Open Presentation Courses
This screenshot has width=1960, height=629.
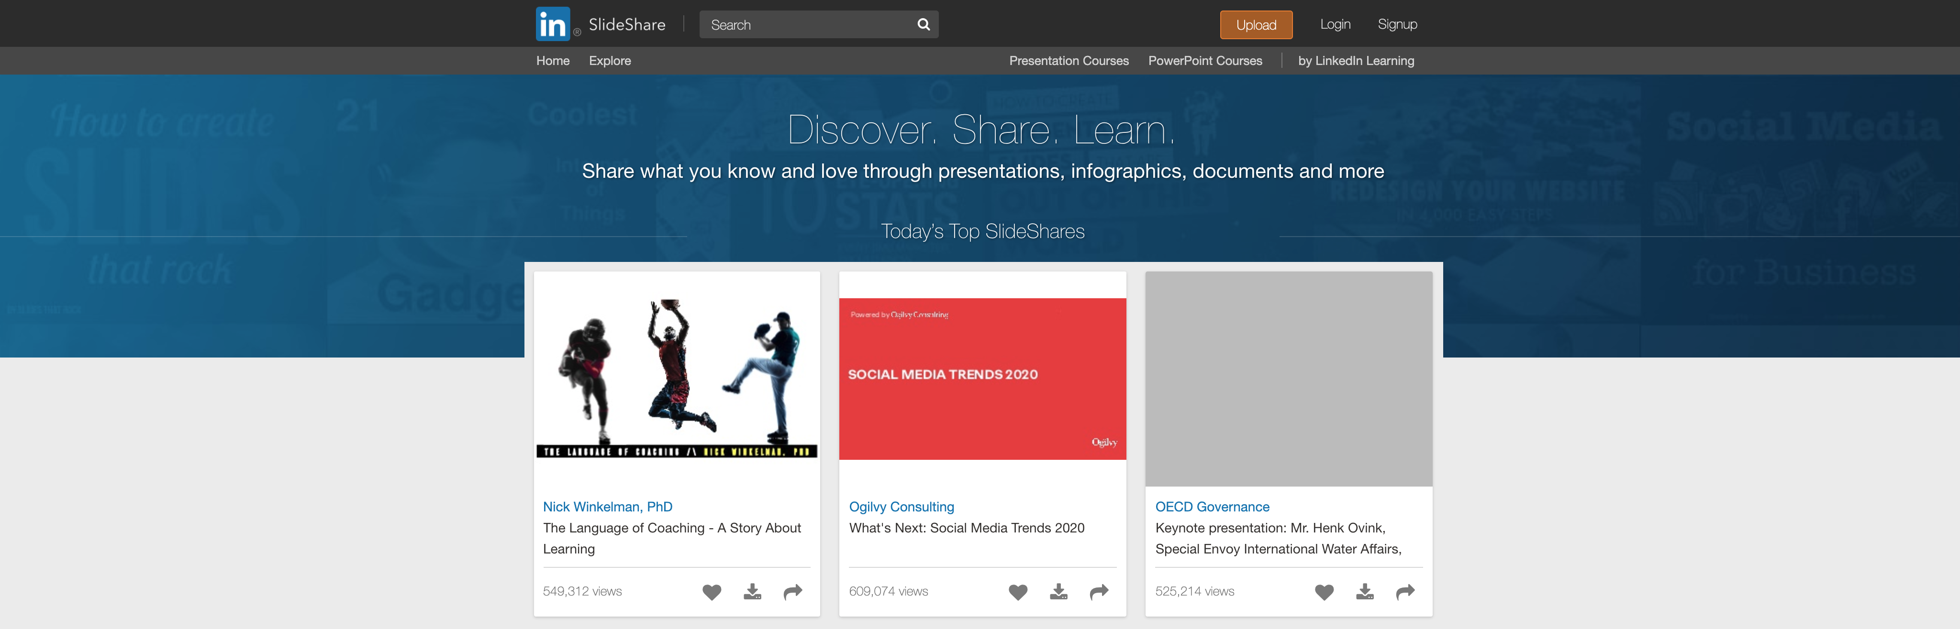click(x=1068, y=61)
